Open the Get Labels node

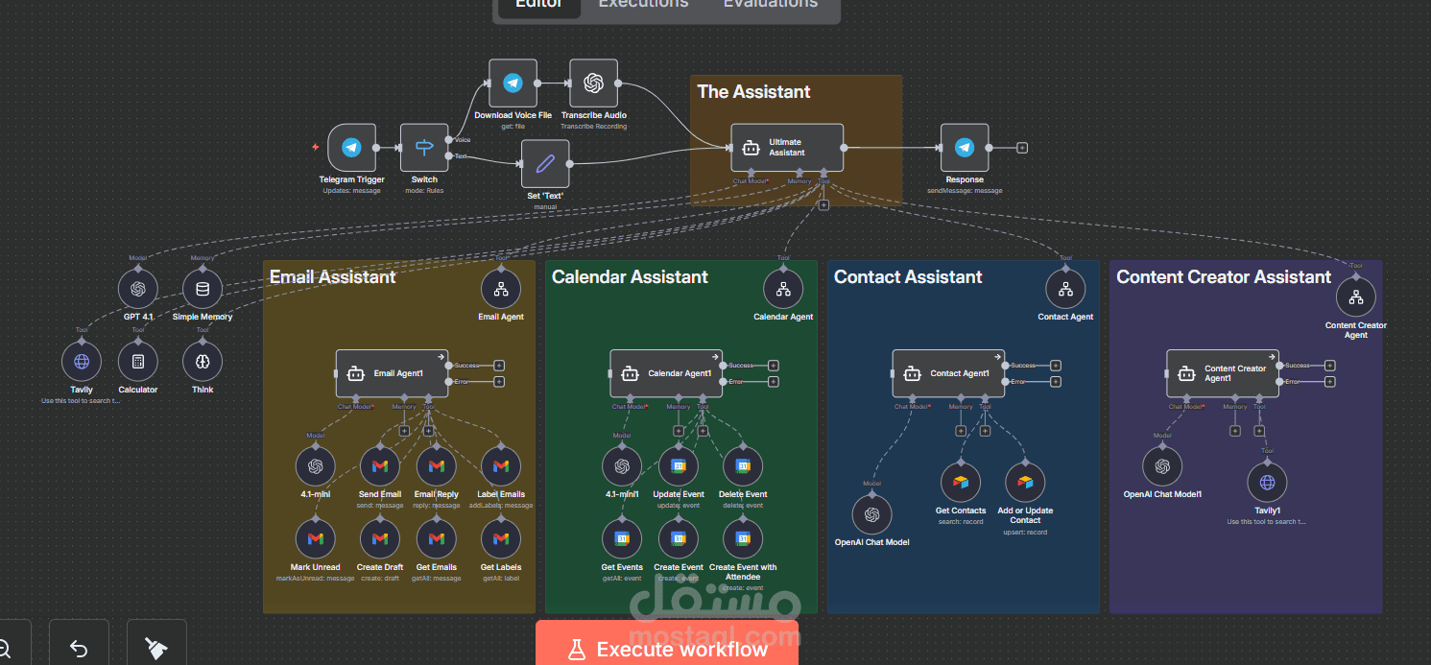pos(501,539)
